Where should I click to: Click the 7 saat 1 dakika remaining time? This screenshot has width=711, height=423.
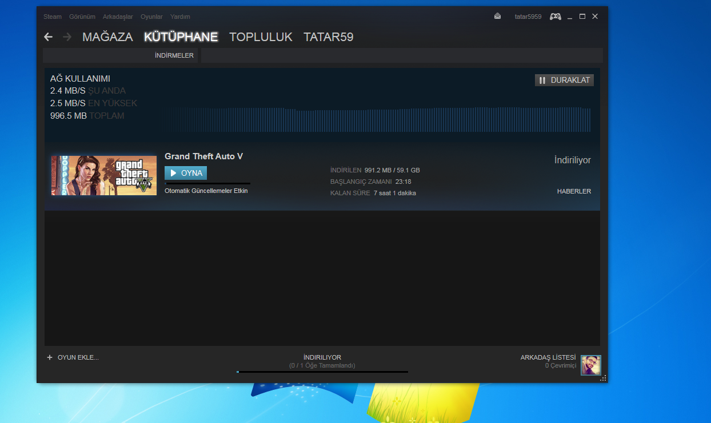[395, 193]
